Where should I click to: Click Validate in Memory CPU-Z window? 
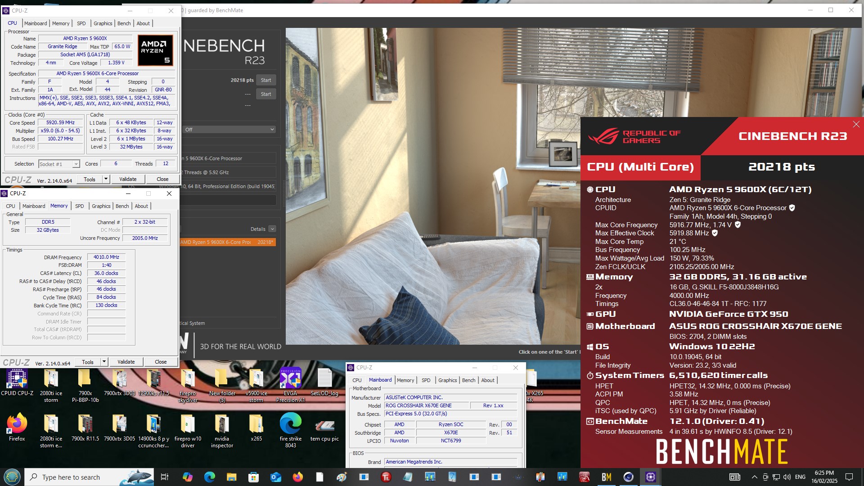tap(126, 362)
